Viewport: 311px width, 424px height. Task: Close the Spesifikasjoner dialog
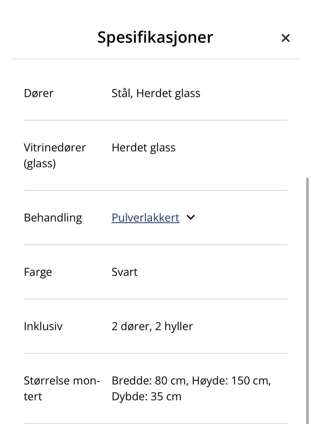coord(285,38)
